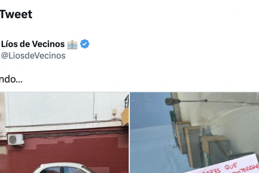Image resolution: width=259 pixels, height=173 pixels.
Task: Click the small wall box near the balcony
Action: pos(114,112)
